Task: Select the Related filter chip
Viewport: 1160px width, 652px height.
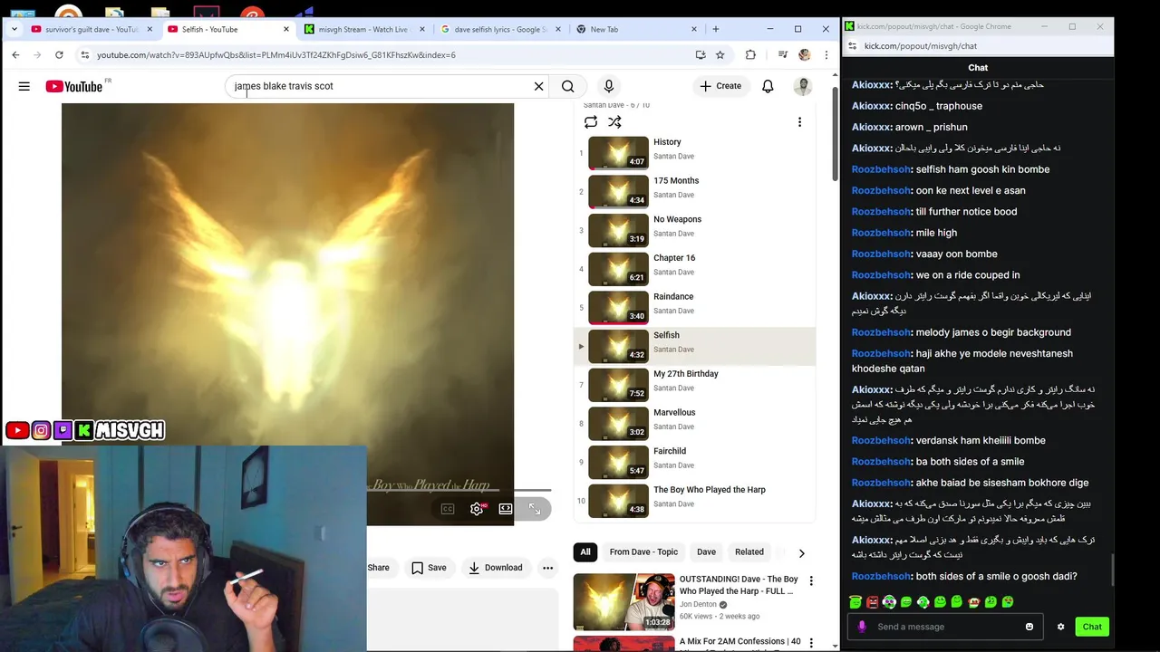Action: coord(749,551)
